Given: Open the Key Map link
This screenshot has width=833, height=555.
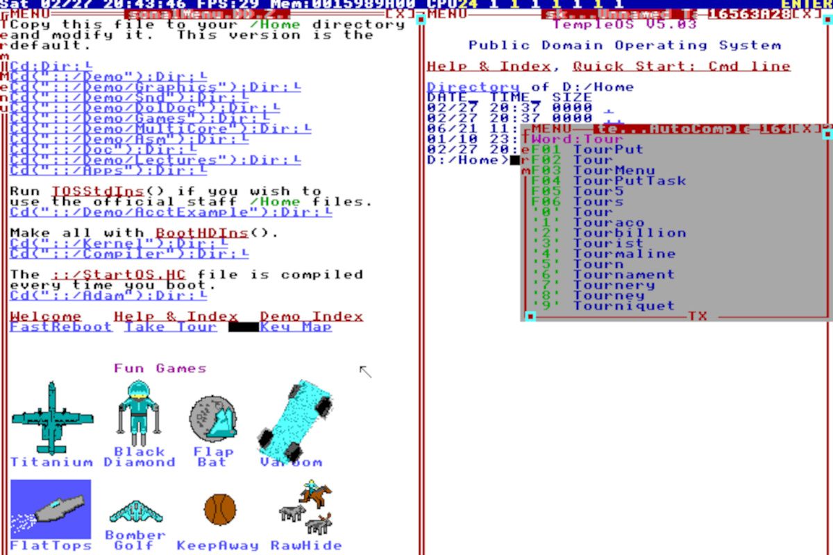Looking at the screenshot, I should point(296,327).
